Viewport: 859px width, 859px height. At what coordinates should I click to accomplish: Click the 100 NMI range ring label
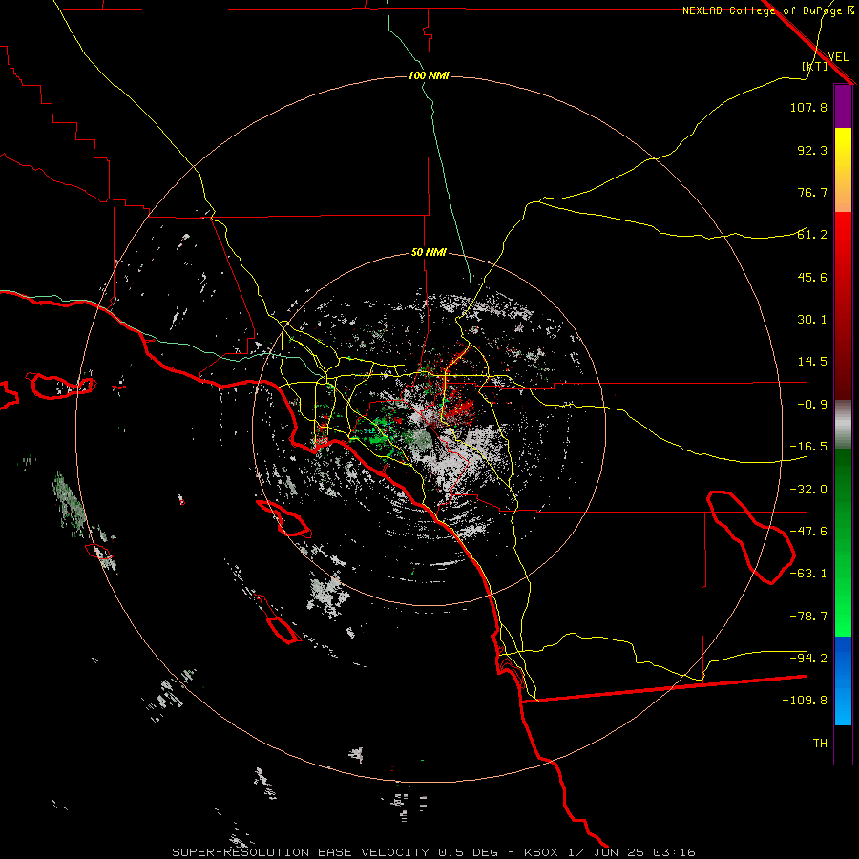[429, 75]
